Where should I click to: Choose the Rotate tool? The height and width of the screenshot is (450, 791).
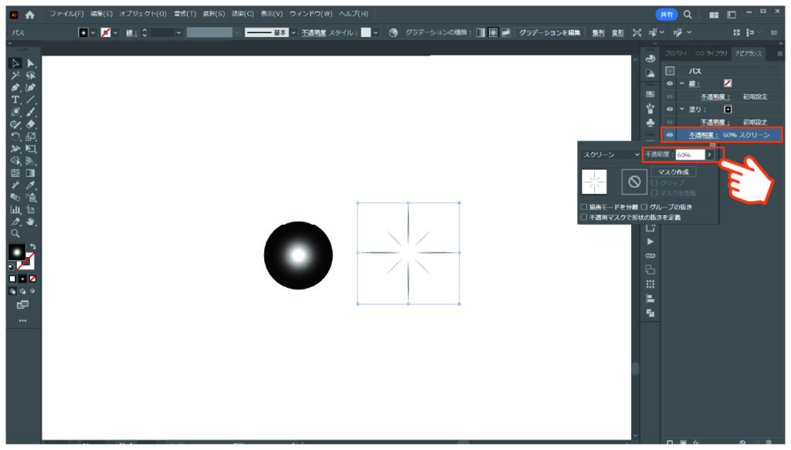pos(15,137)
